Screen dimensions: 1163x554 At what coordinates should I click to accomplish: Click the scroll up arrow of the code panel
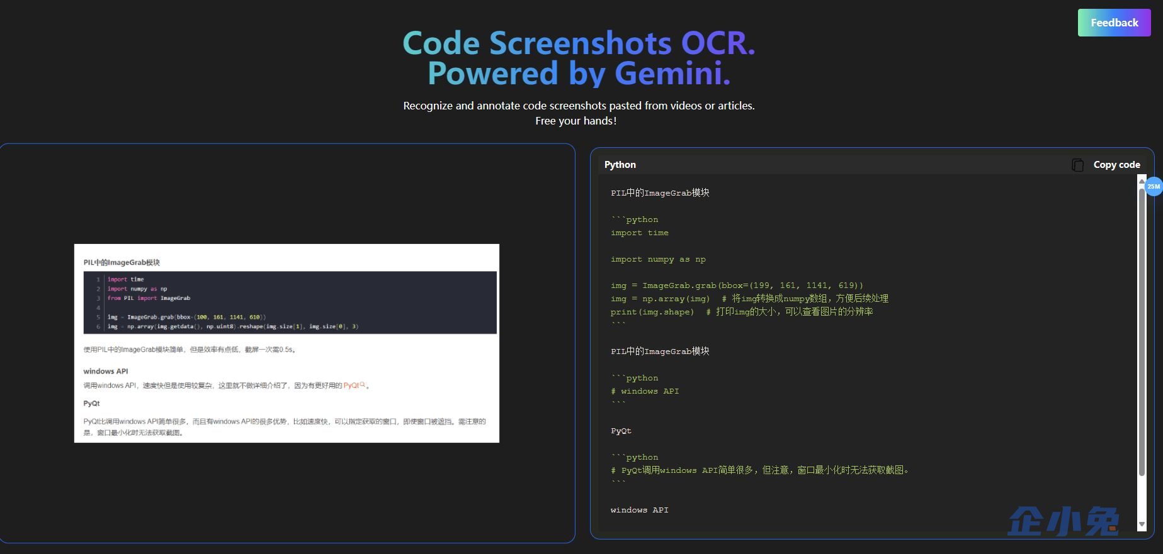(1142, 181)
